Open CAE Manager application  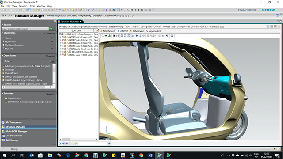12,140
